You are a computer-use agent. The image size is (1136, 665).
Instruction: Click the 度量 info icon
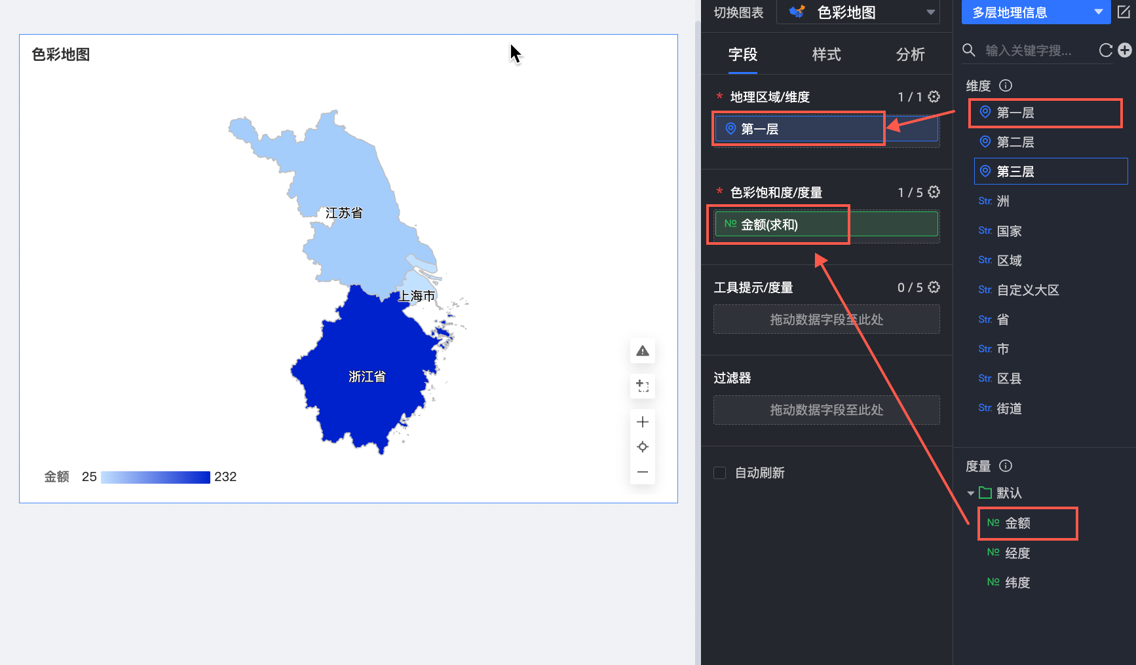1006,465
